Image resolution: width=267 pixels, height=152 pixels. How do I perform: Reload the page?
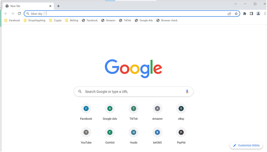coord(19,13)
